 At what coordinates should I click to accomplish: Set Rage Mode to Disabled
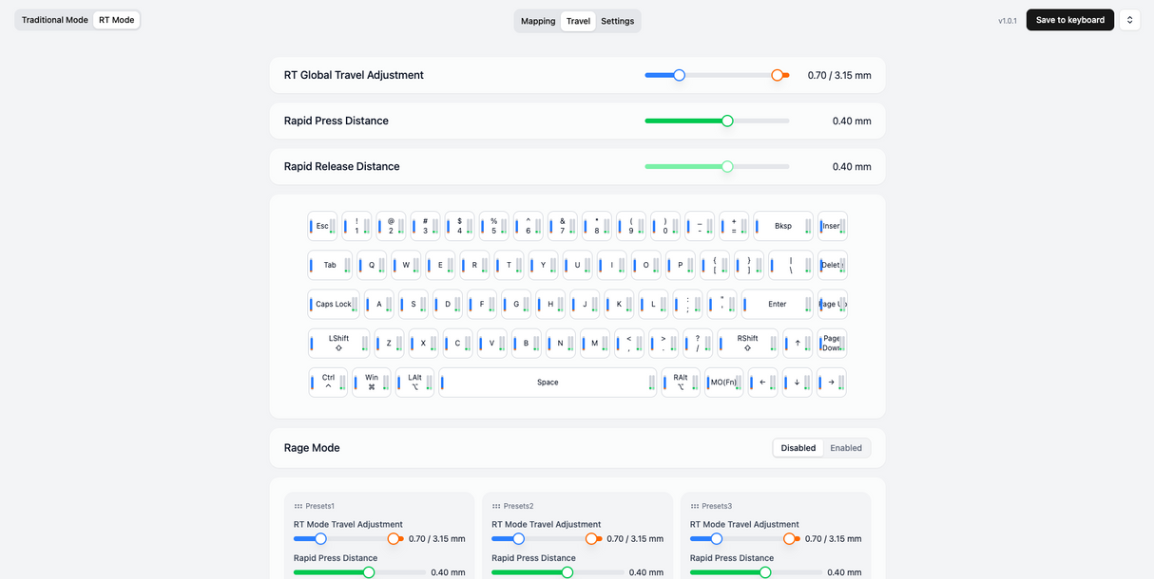[798, 448]
